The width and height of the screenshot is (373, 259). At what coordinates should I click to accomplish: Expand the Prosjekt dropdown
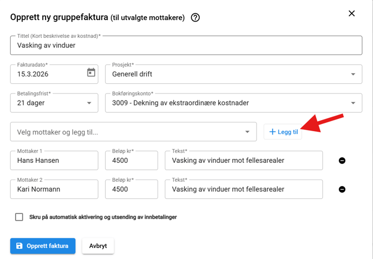coord(353,74)
